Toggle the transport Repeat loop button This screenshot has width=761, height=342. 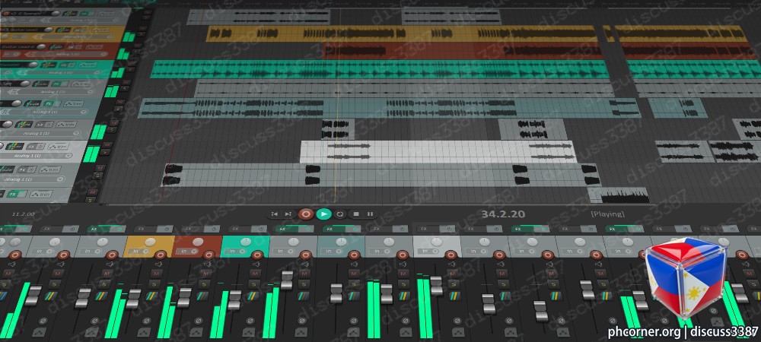point(339,214)
